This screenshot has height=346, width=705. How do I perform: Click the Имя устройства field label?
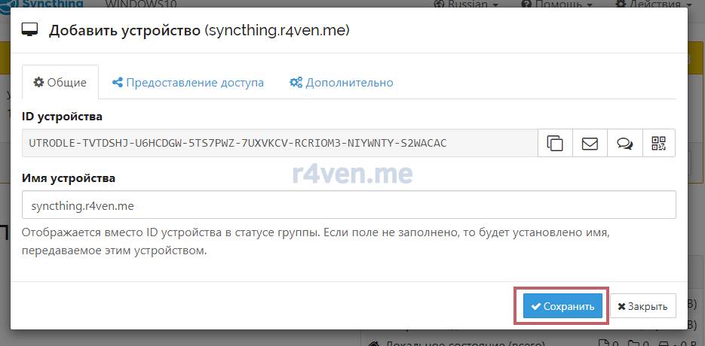point(69,178)
